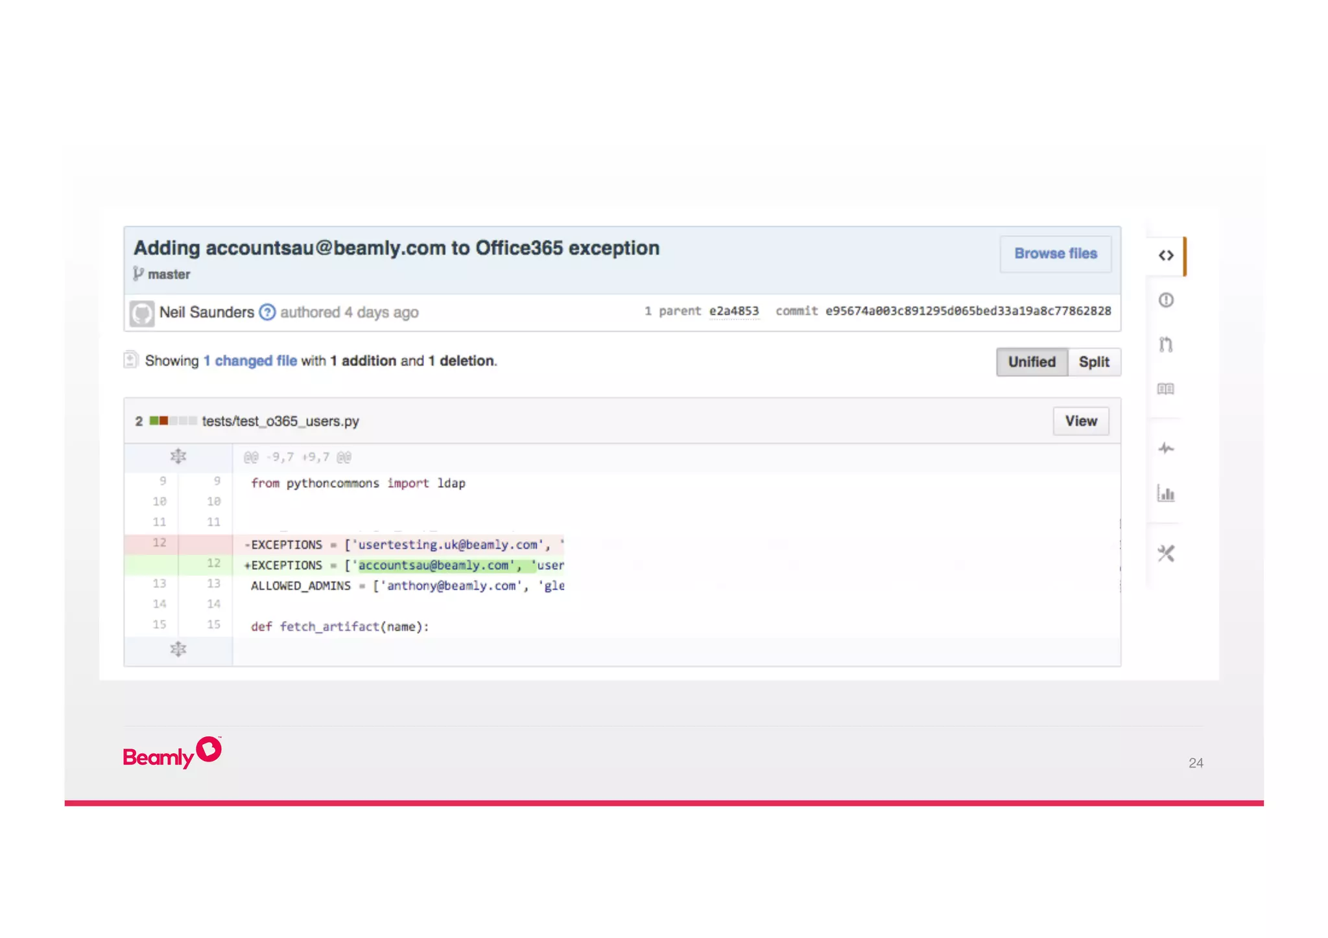Switch diff view to Split
The image size is (1328, 938).
click(1094, 362)
